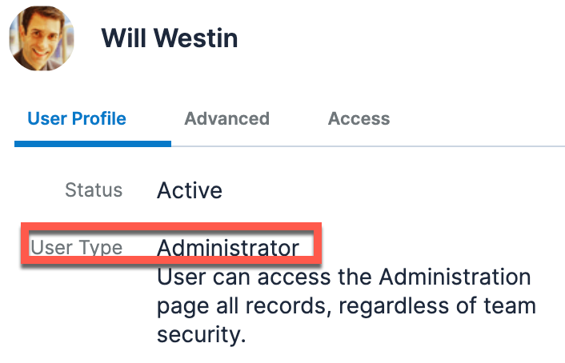
Task: Click Will Westin's profile photo
Action: 41,38
